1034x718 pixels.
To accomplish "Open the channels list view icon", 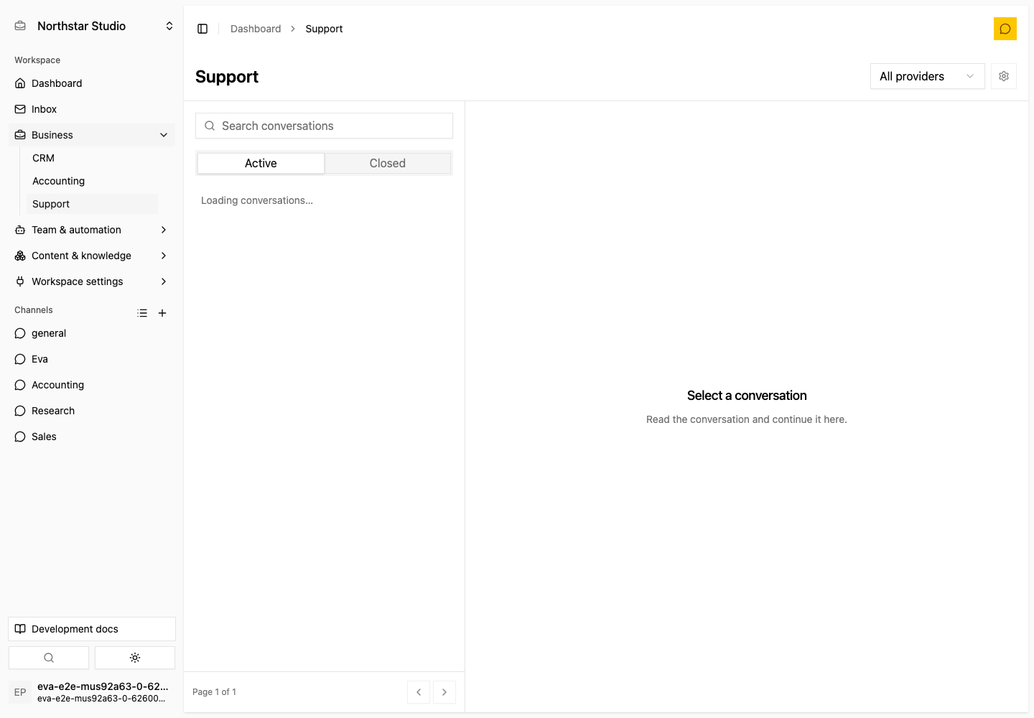I will 142,313.
